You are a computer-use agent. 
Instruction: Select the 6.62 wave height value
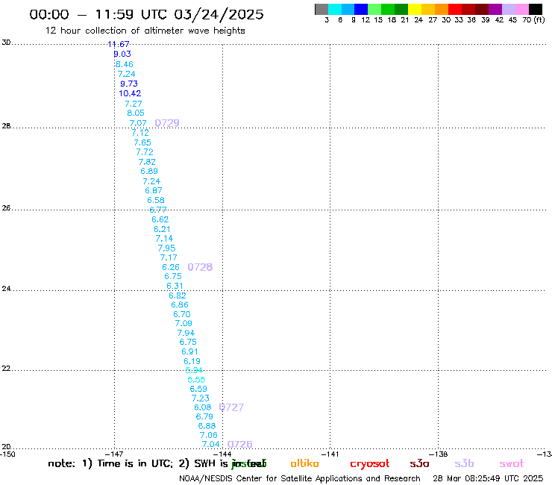[160, 219]
